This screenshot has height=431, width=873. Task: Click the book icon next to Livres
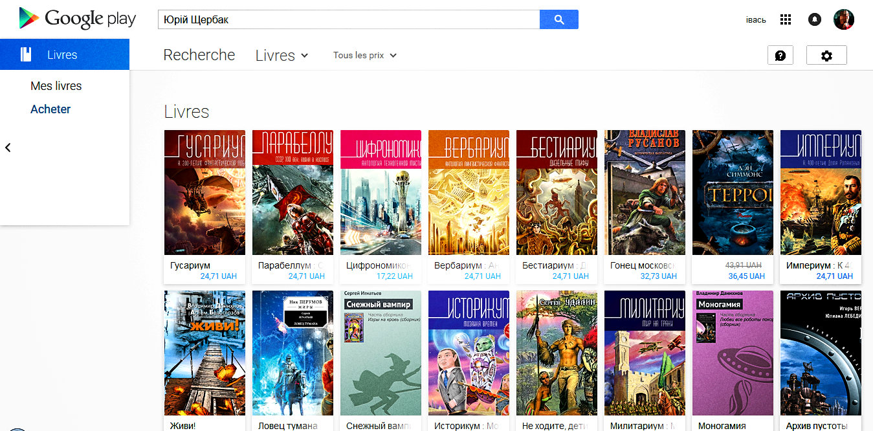(26, 54)
